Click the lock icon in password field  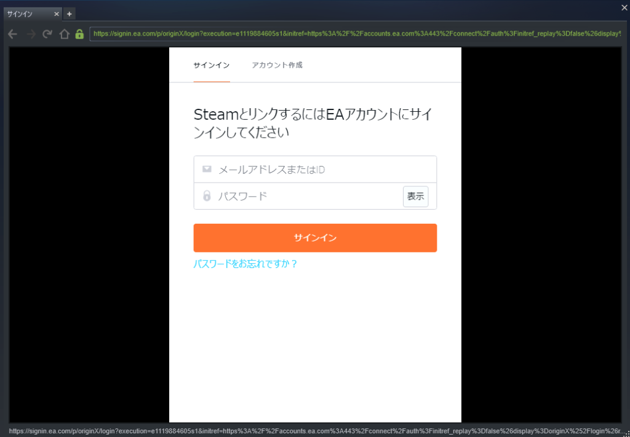(207, 196)
